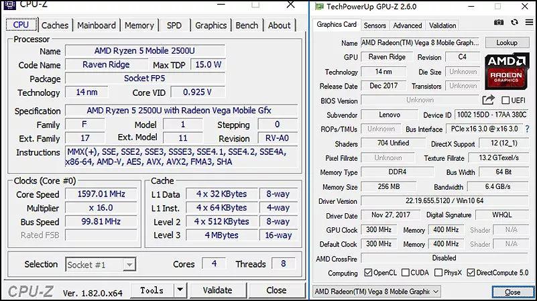Click the GPU Name field in GPU-Z
This screenshot has height=301, width=537.
(x=420, y=42)
